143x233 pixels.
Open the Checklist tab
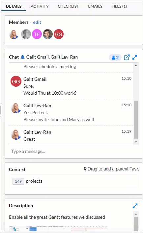pyautogui.click(x=68, y=6)
